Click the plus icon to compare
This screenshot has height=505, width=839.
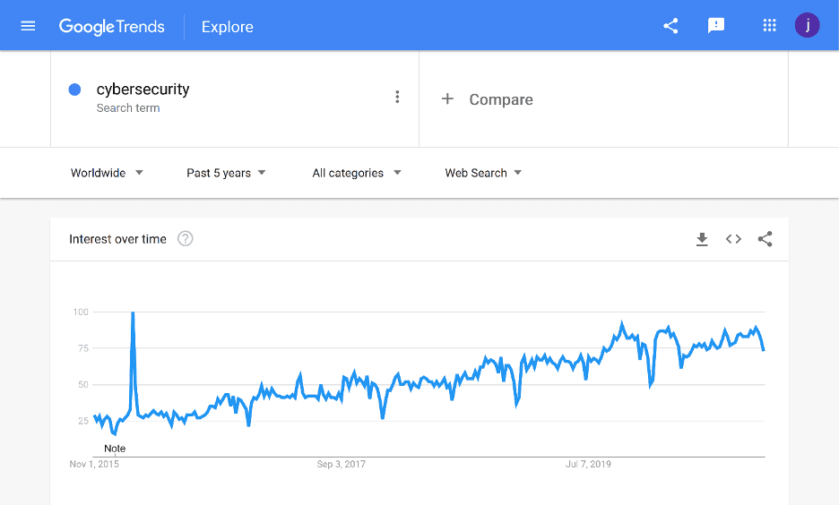[x=447, y=98]
